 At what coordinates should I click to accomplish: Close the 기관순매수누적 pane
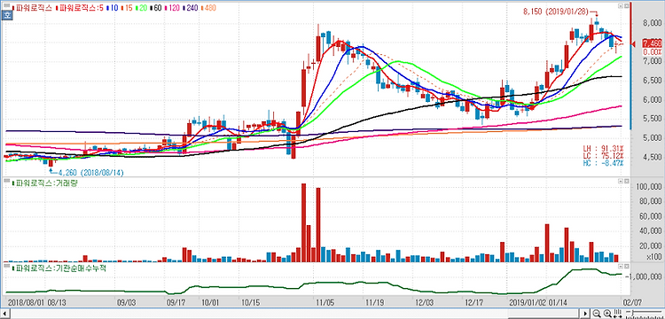[x=626, y=266]
